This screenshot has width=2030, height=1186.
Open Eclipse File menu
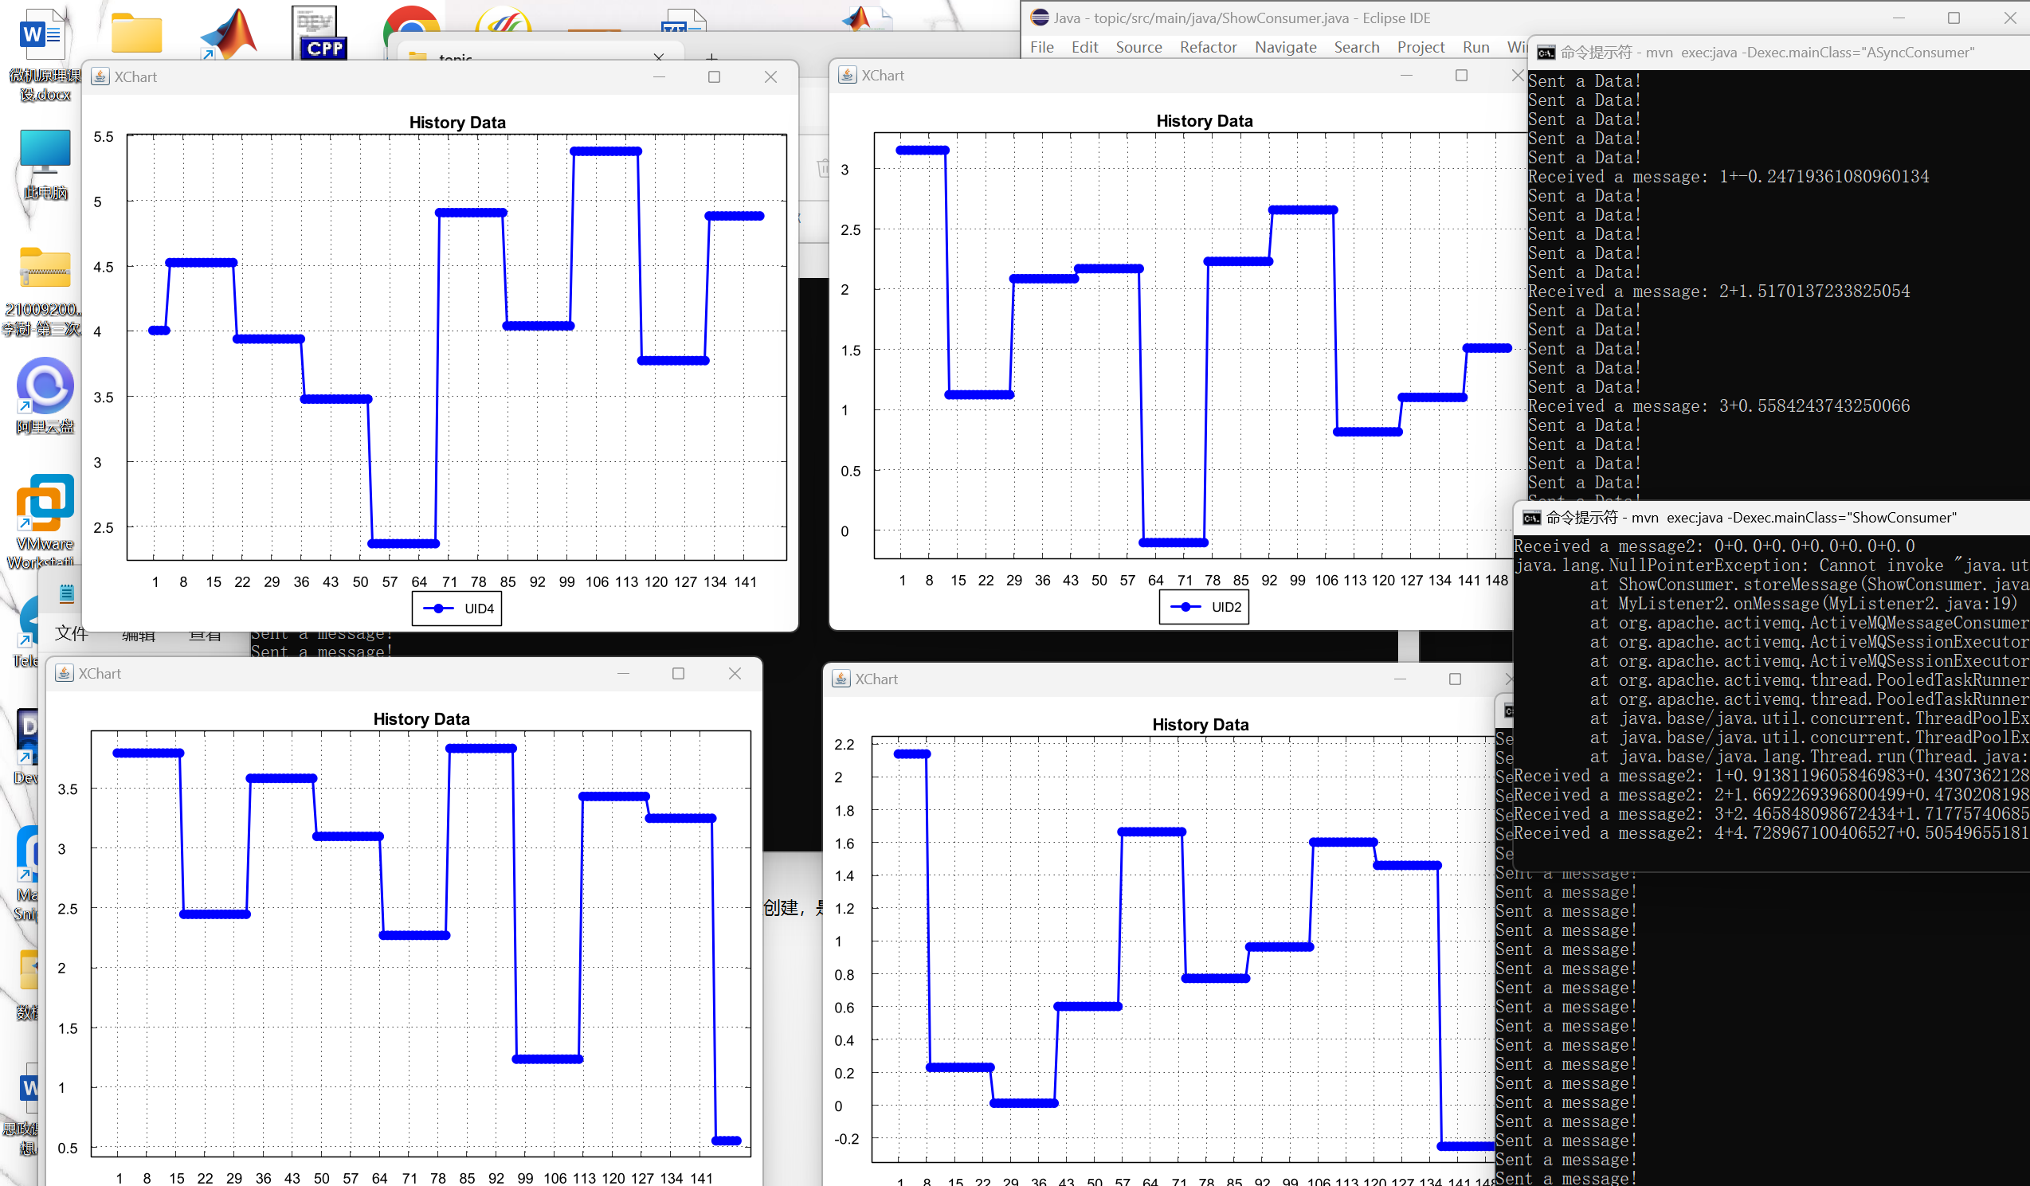pyautogui.click(x=1041, y=48)
